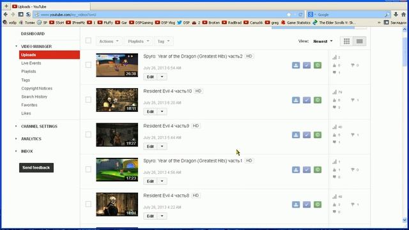
Task: Open Edit dropdown arrow for Resident Evil 4 часть8
Action: coord(162,216)
